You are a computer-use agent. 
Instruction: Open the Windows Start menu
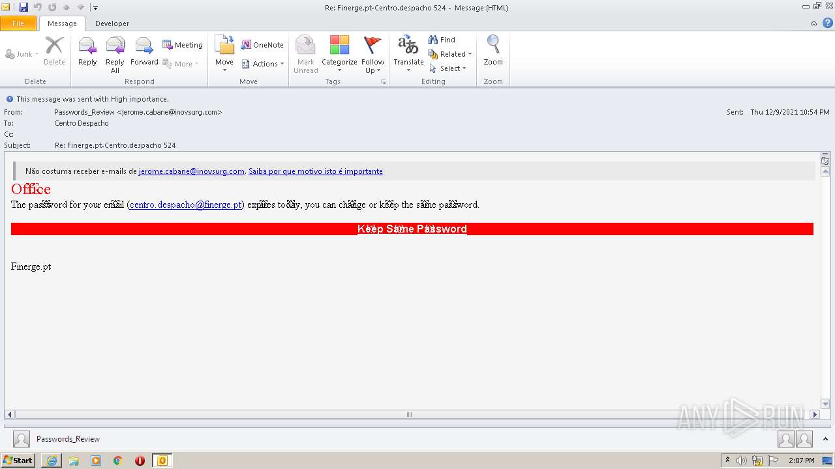point(18,461)
